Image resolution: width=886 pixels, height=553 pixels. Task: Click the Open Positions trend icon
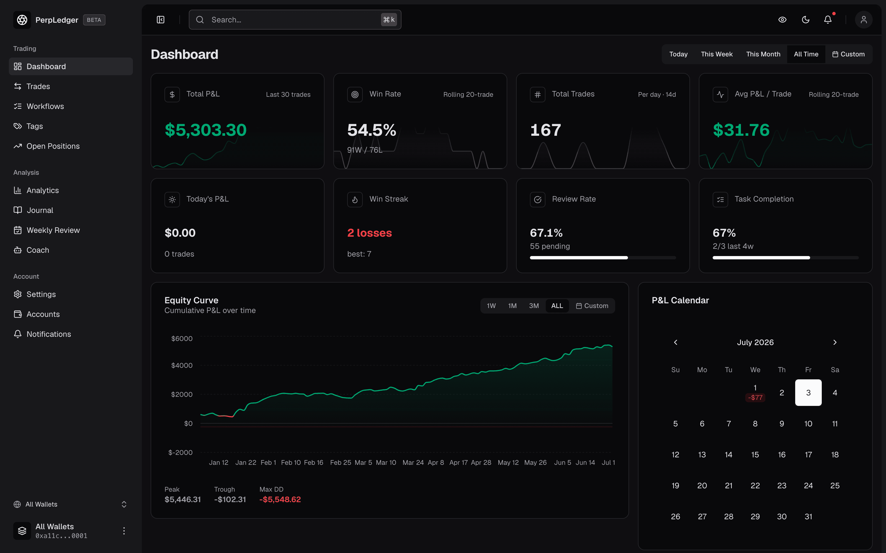click(17, 146)
